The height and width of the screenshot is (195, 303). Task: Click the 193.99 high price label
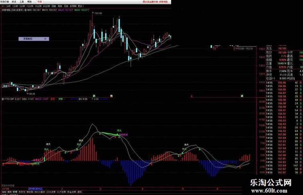coord(98,13)
